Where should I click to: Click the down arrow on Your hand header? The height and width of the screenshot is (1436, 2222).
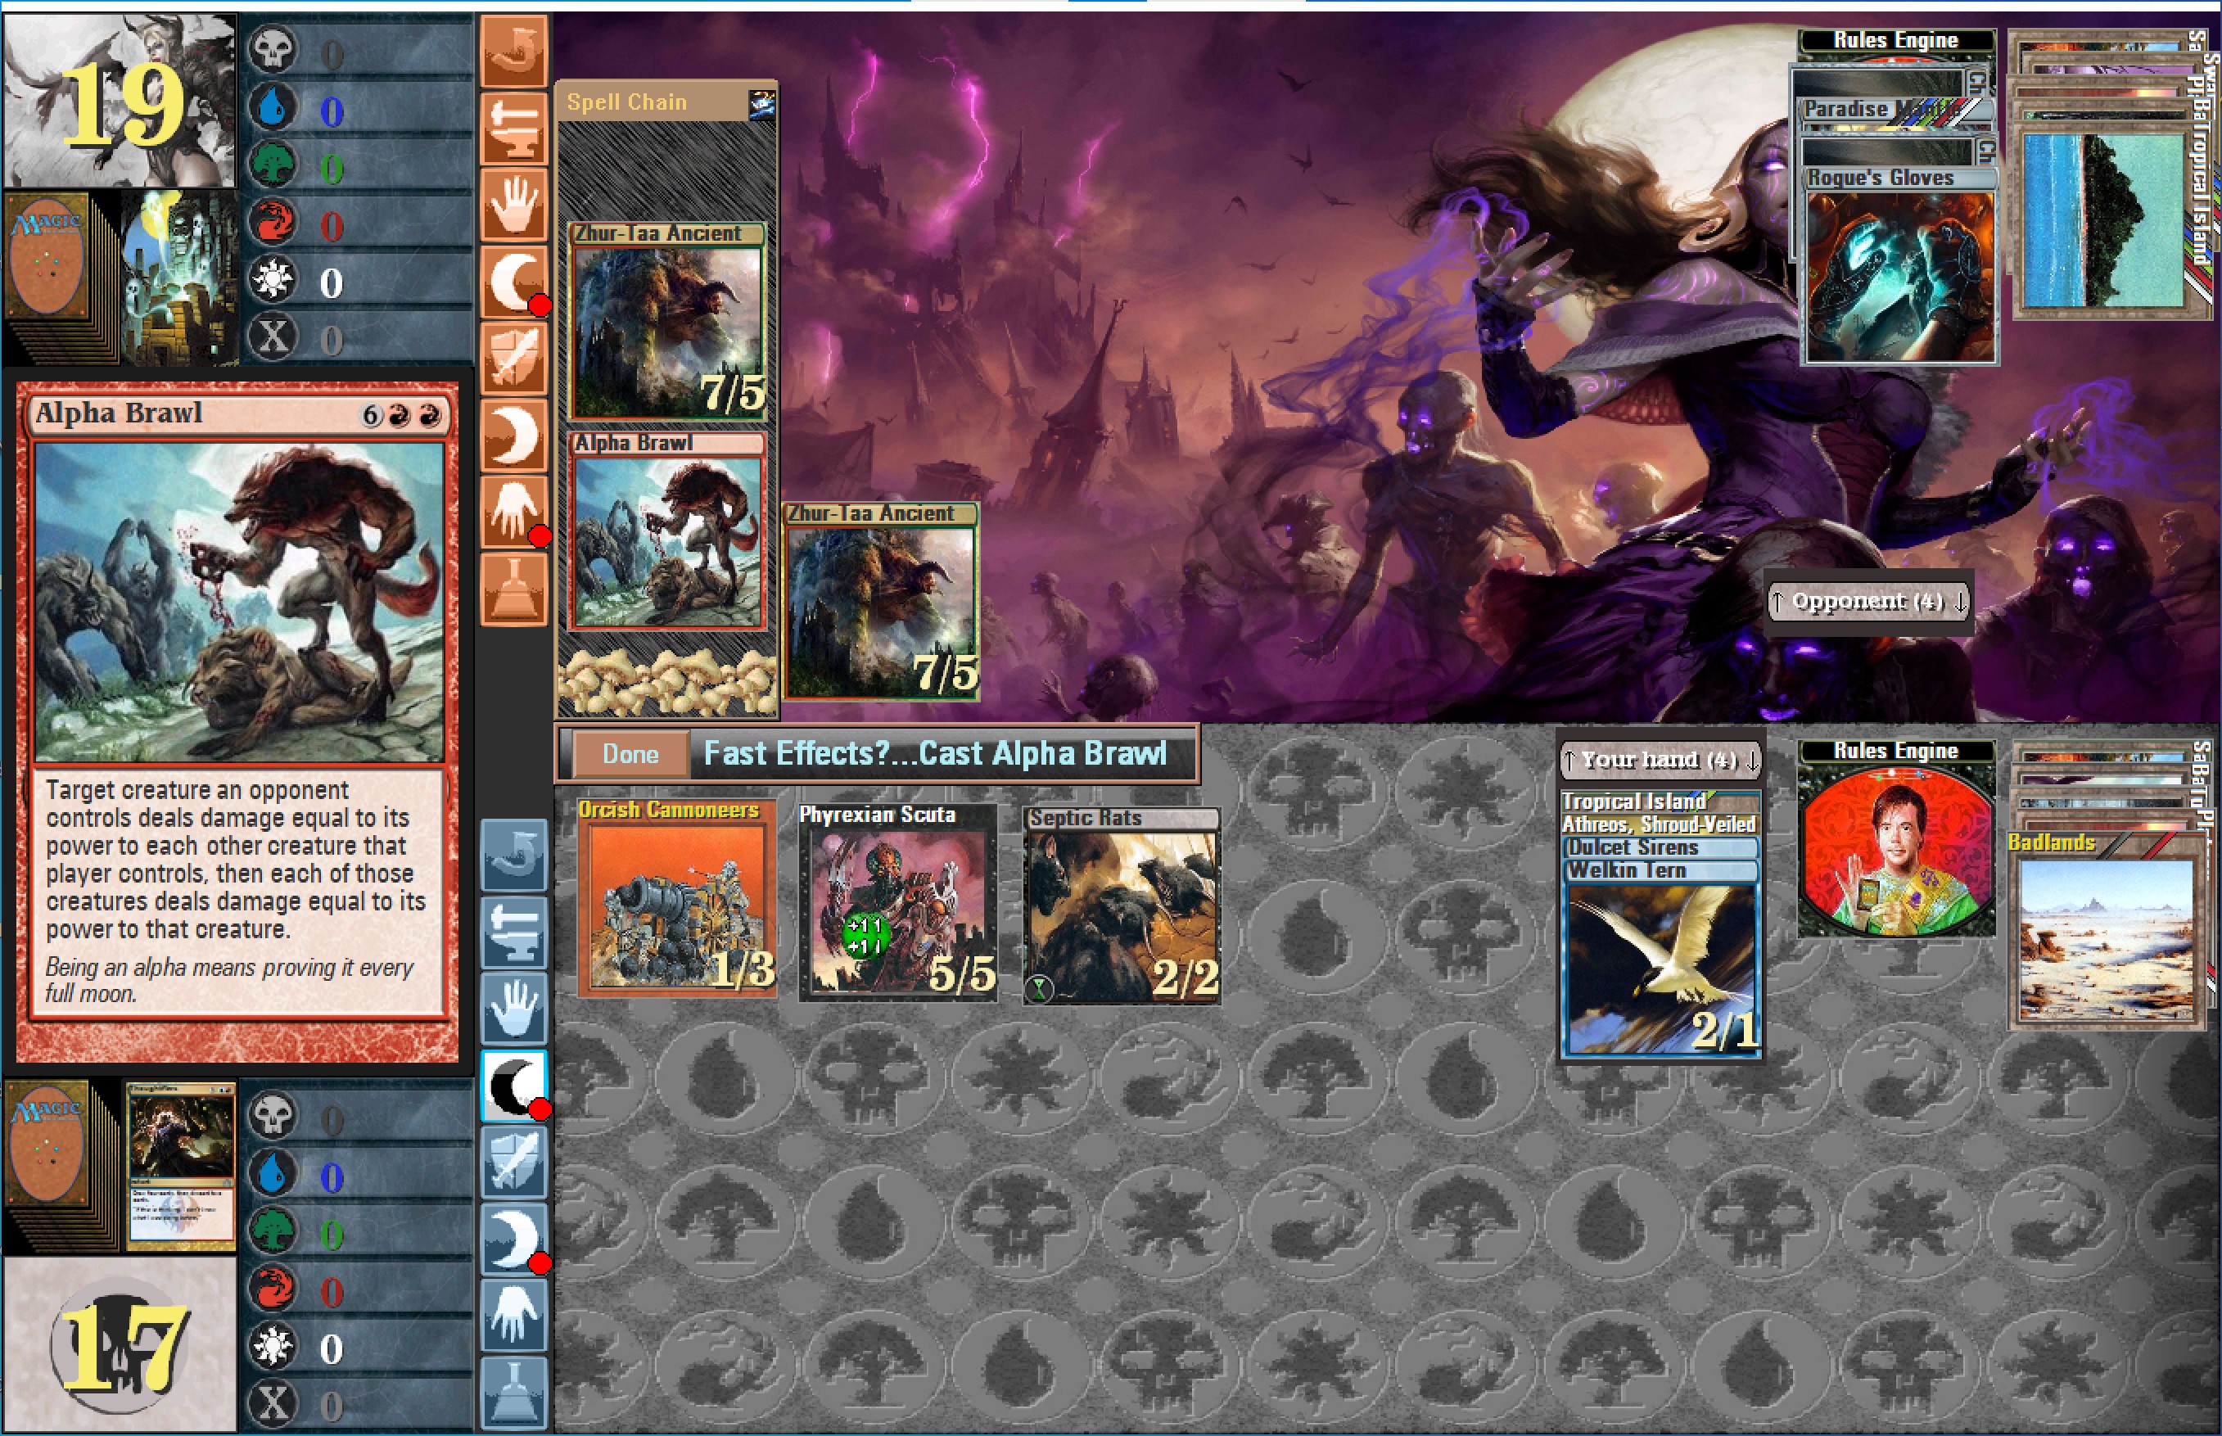coord(1752,761)
